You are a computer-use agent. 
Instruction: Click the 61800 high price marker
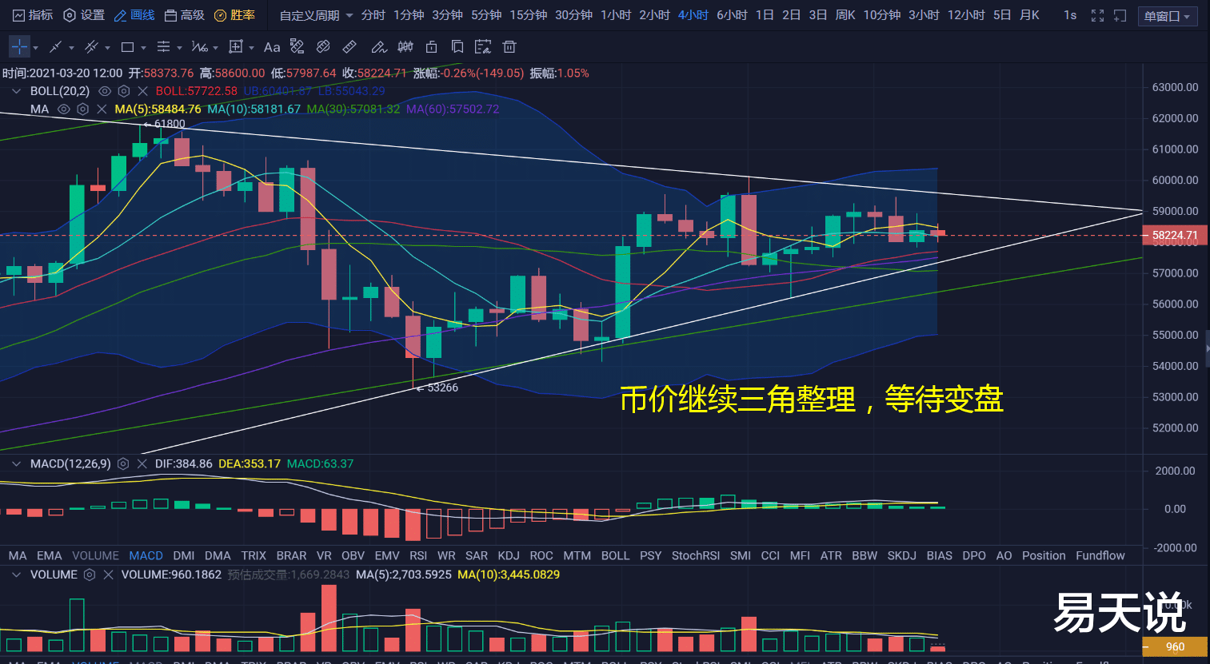(165, 124)
